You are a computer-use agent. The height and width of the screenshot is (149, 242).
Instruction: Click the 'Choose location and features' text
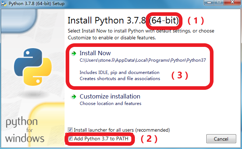110,104
